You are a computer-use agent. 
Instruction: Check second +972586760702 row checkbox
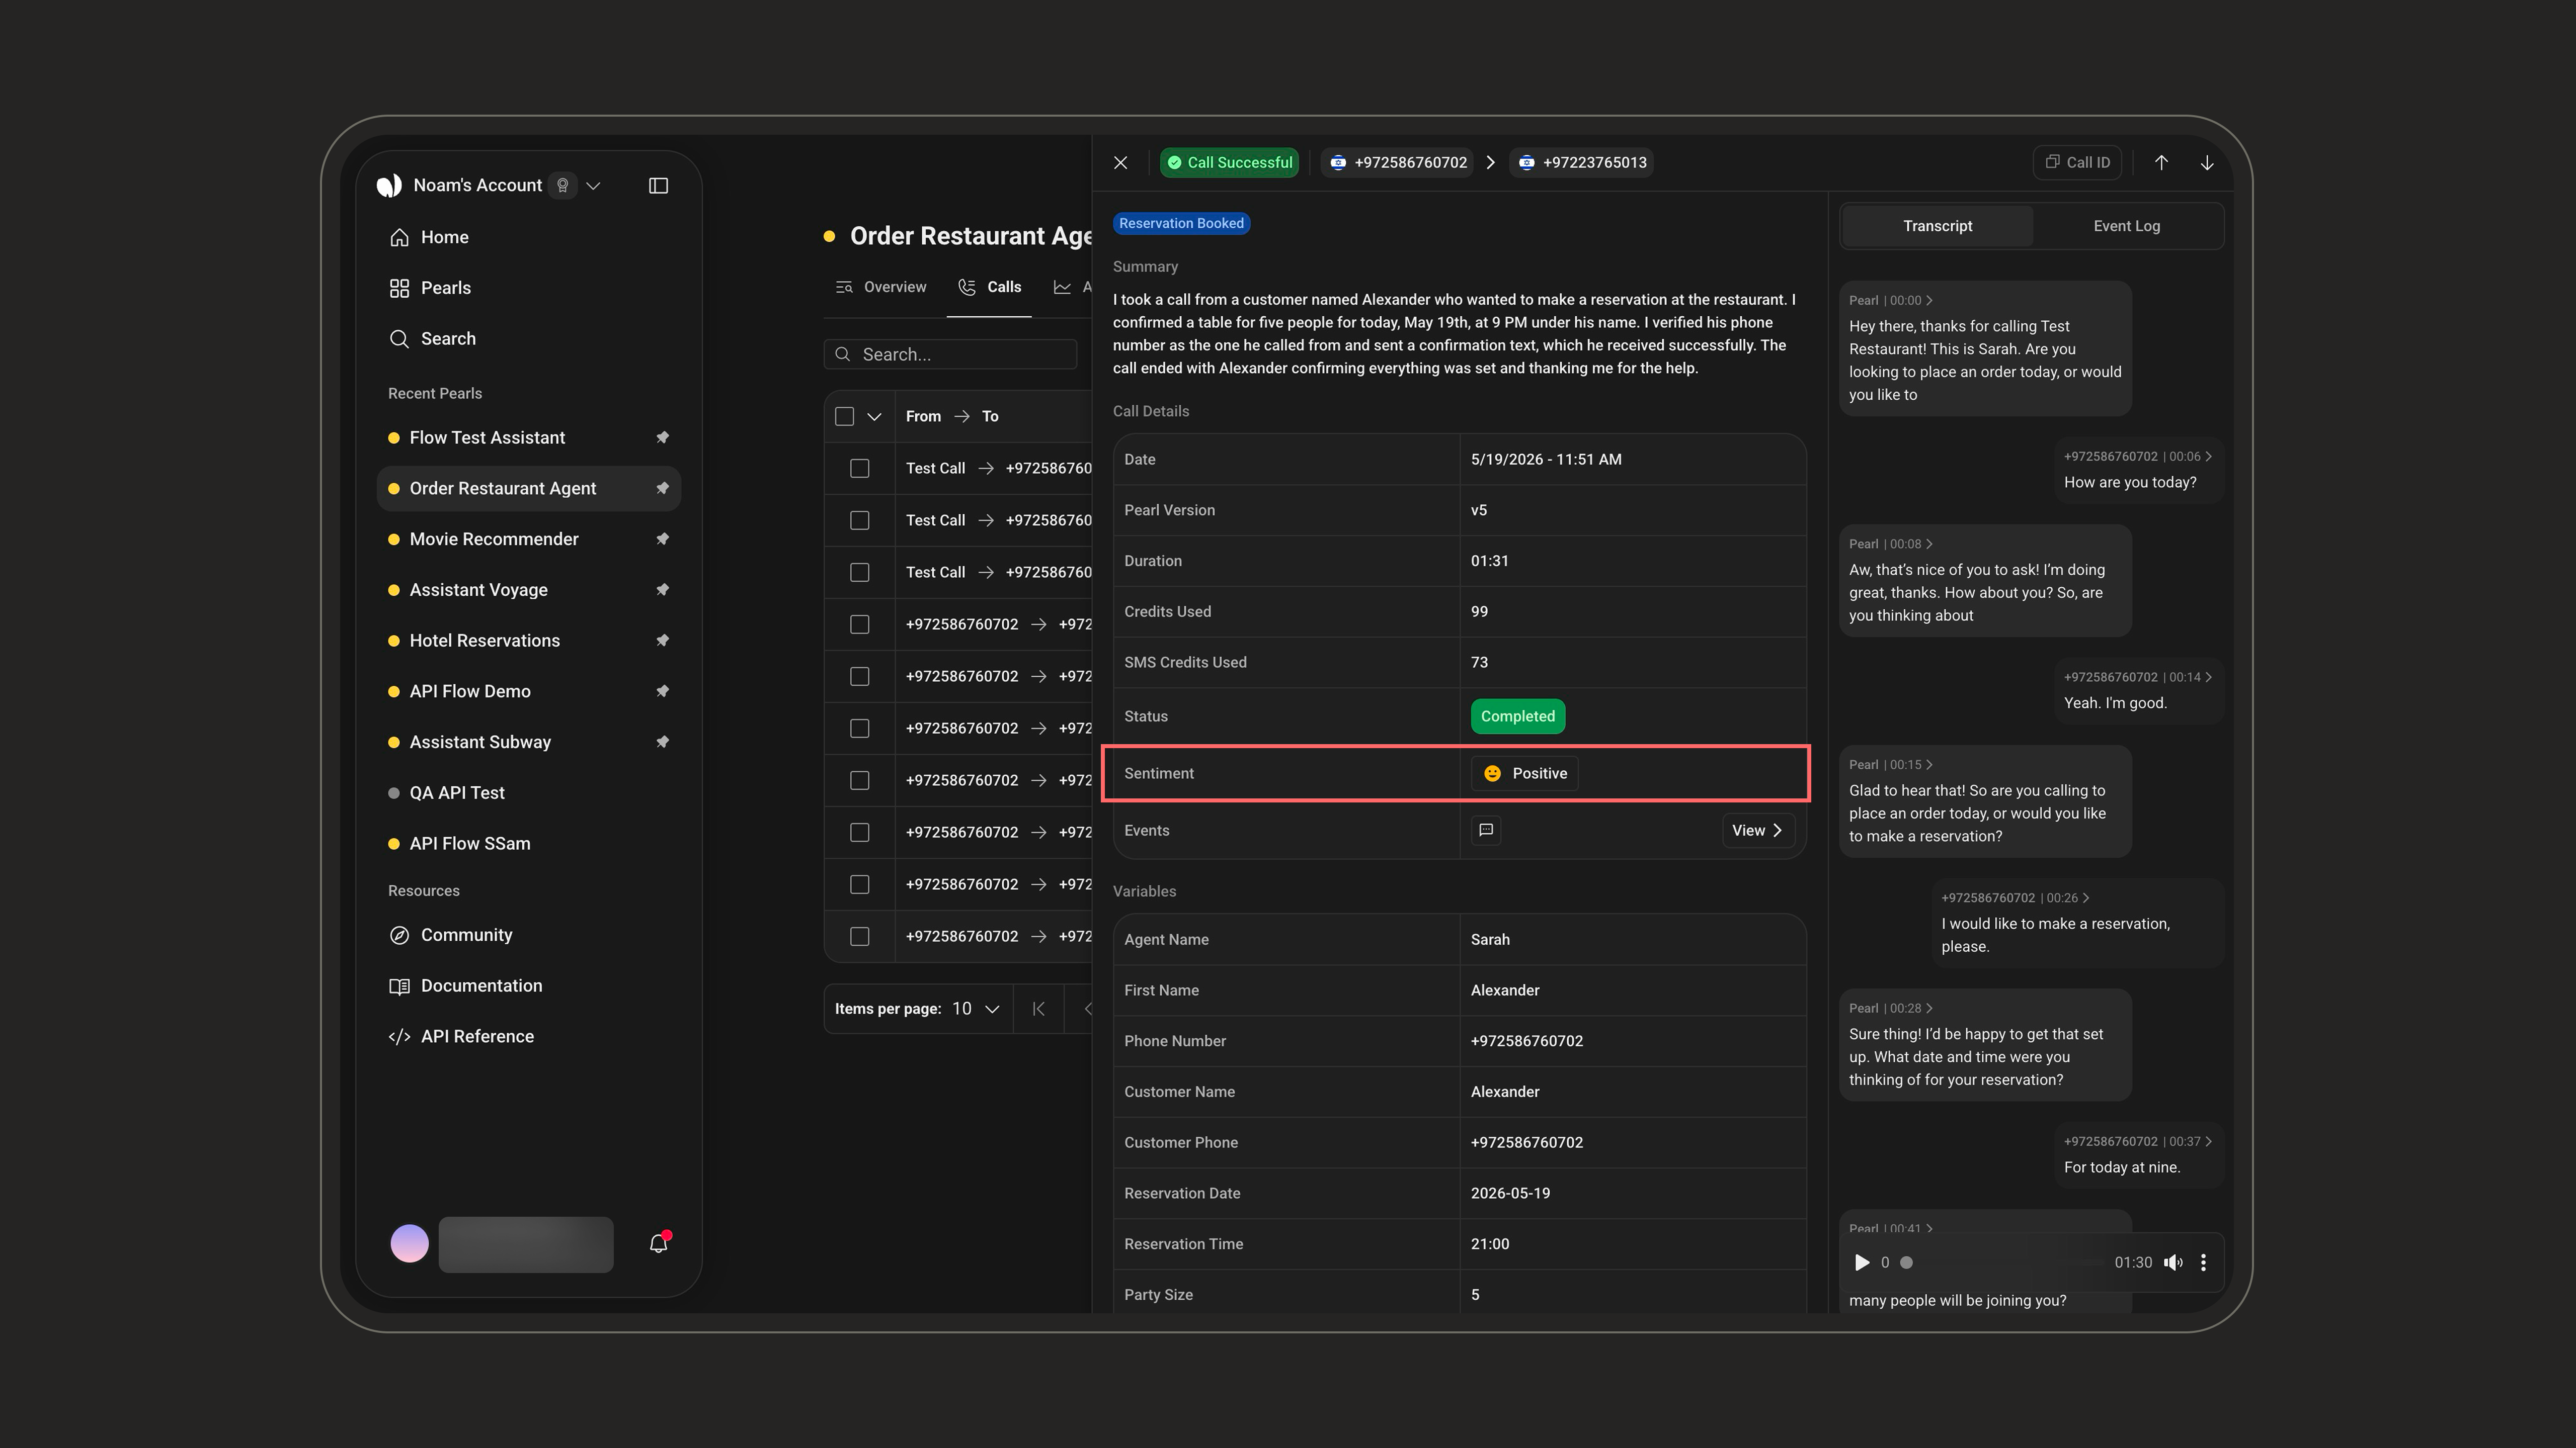pyautogui.click(x=860, y=677)
